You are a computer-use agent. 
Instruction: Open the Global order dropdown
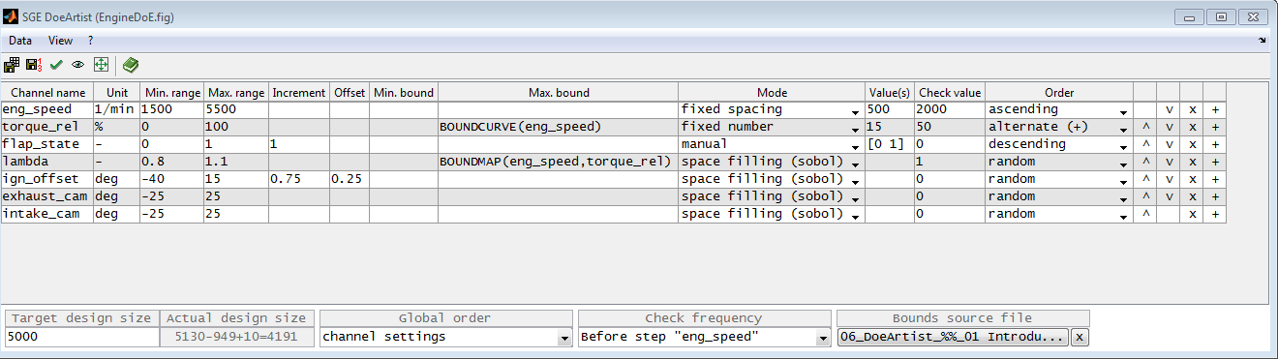(x=445, y=337)
